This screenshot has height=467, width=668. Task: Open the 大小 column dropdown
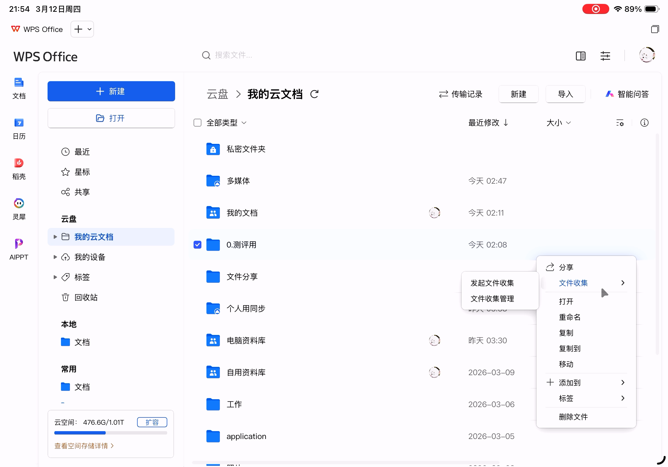558,123
